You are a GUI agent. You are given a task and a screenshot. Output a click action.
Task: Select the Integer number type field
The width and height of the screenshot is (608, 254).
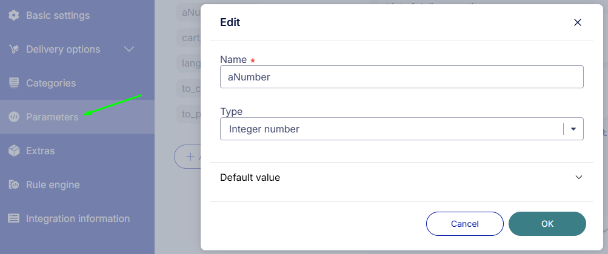pos(402,129)
